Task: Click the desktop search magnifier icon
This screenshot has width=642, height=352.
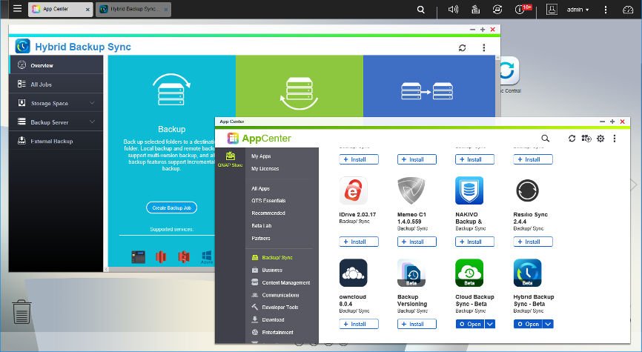Action: pyautogui.click(x=421, y=9)
